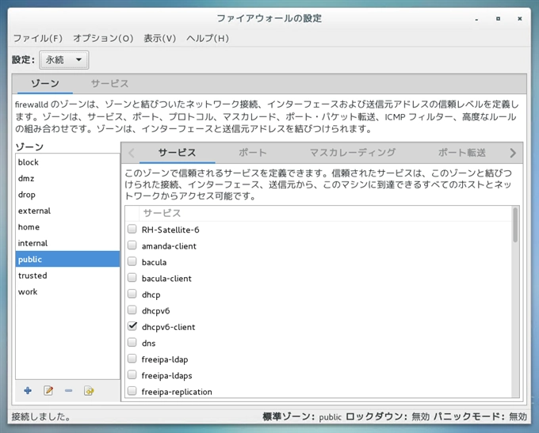Image resolution: width=539 pixels, height=433 pixels.
Task: Click the ロックダウン 無効 status entry
Action: 388,416
